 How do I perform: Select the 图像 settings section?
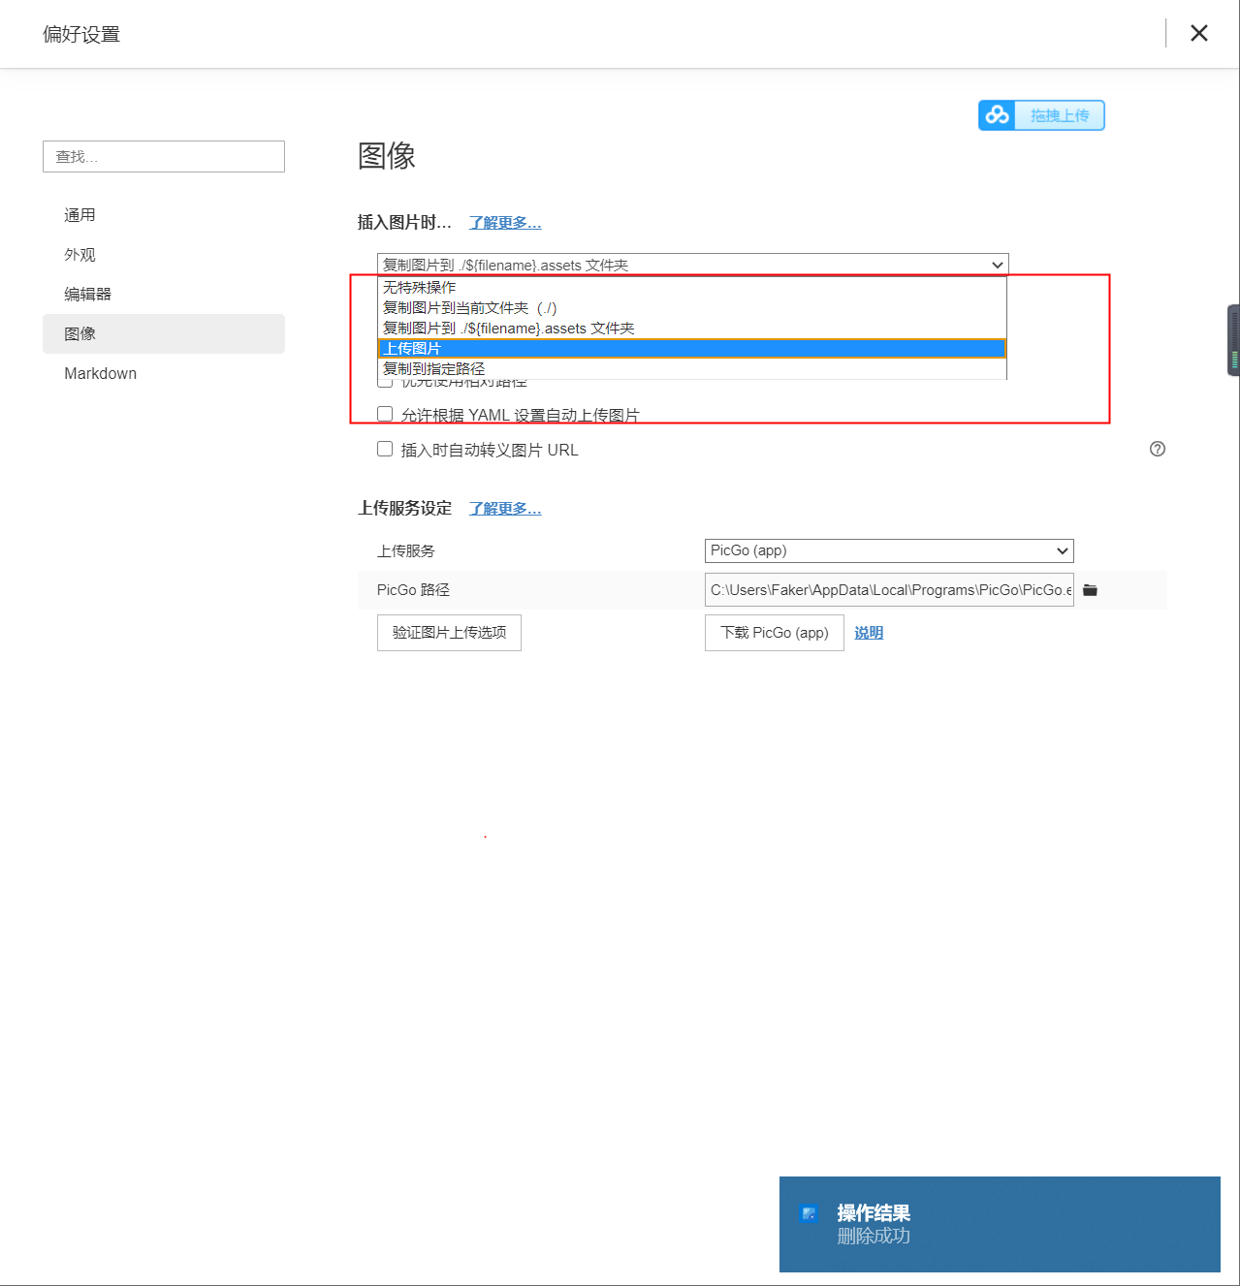(x=164, y=333)
